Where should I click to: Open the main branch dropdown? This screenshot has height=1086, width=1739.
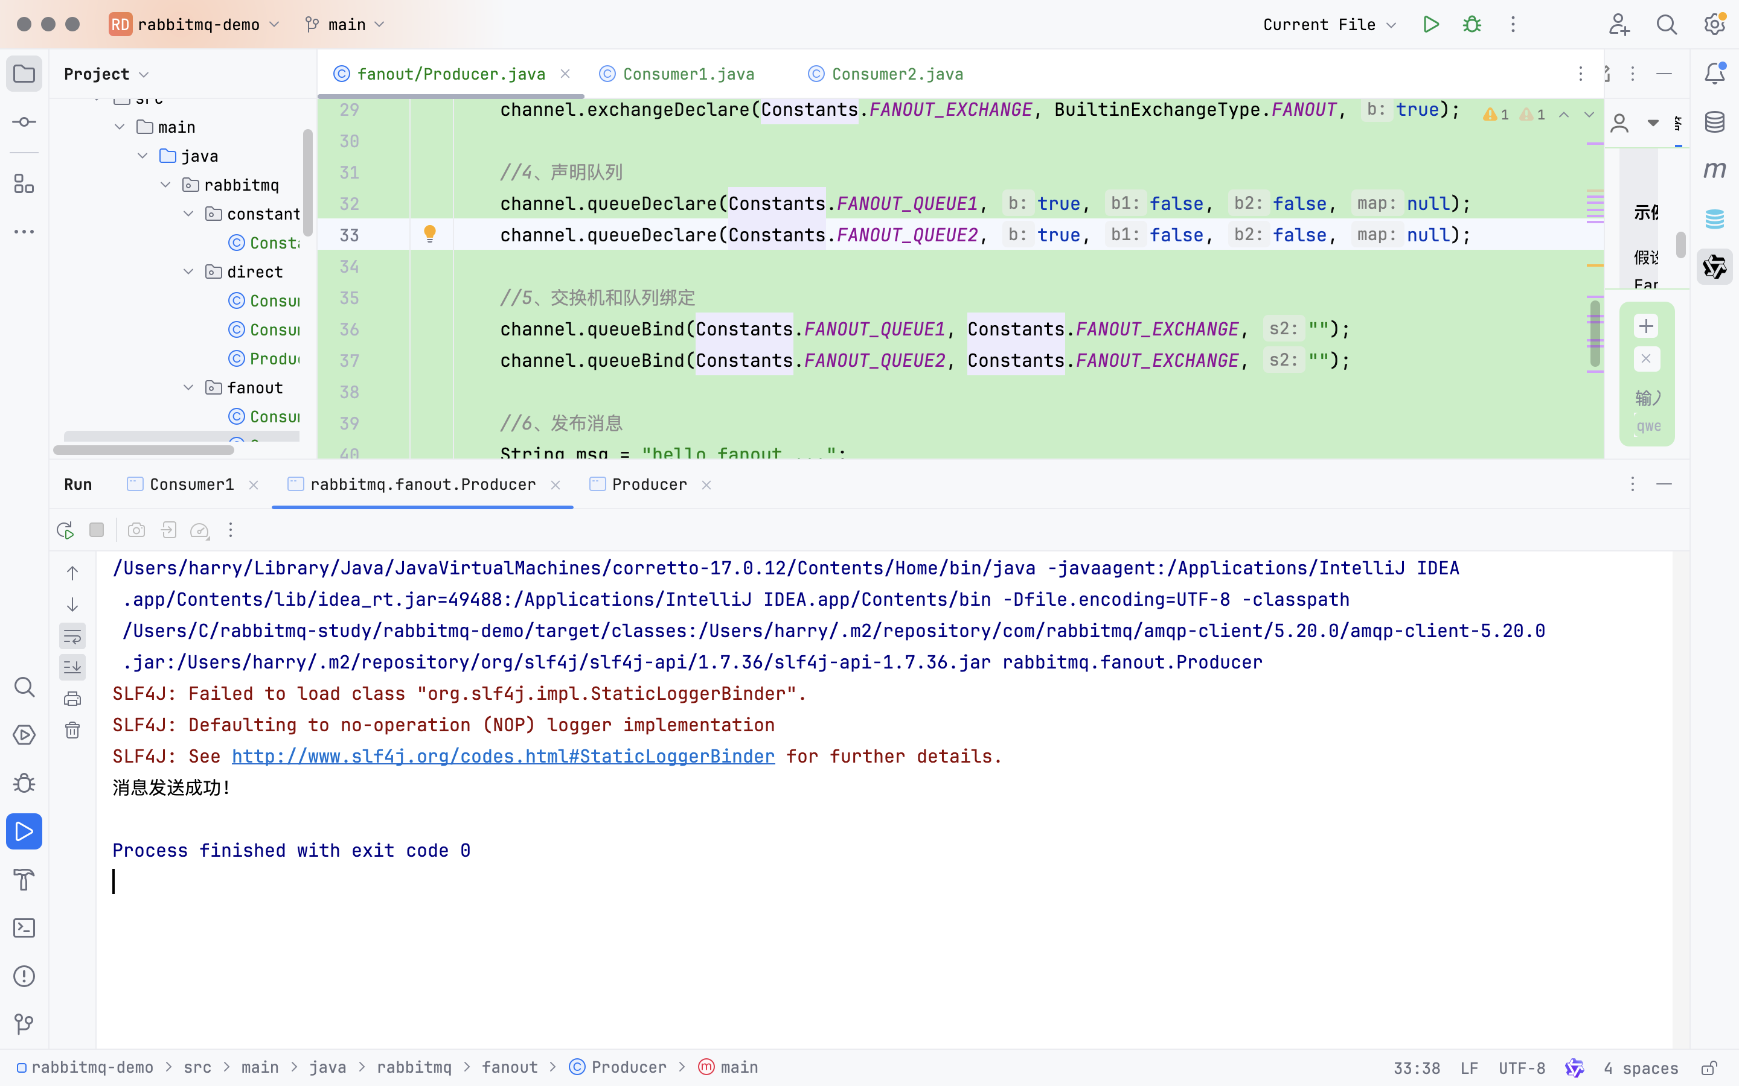tap(347, 24)
